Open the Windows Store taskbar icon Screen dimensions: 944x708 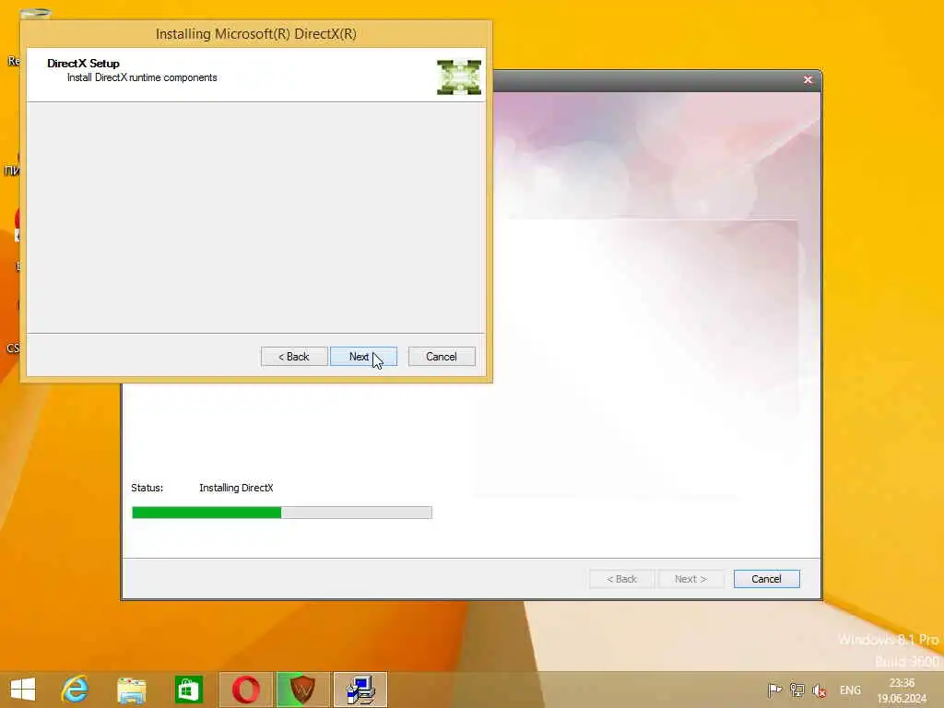(188, 690)
